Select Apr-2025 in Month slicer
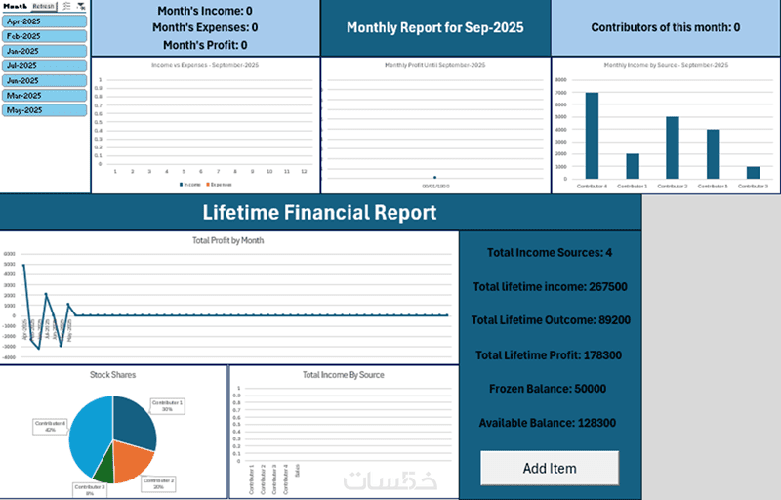 44,21
